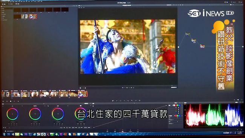245x138 pixels.
Task: Select the red-outlined timeline clip thumbnail
Action: point(83,94)
